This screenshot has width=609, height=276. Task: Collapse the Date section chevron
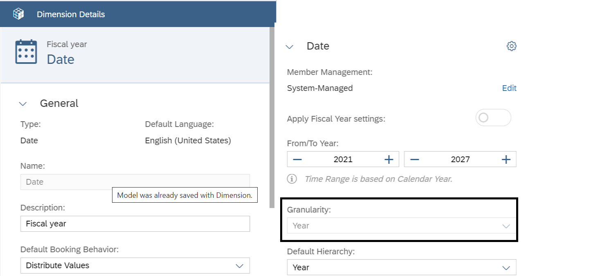click(x=290, y=47)
